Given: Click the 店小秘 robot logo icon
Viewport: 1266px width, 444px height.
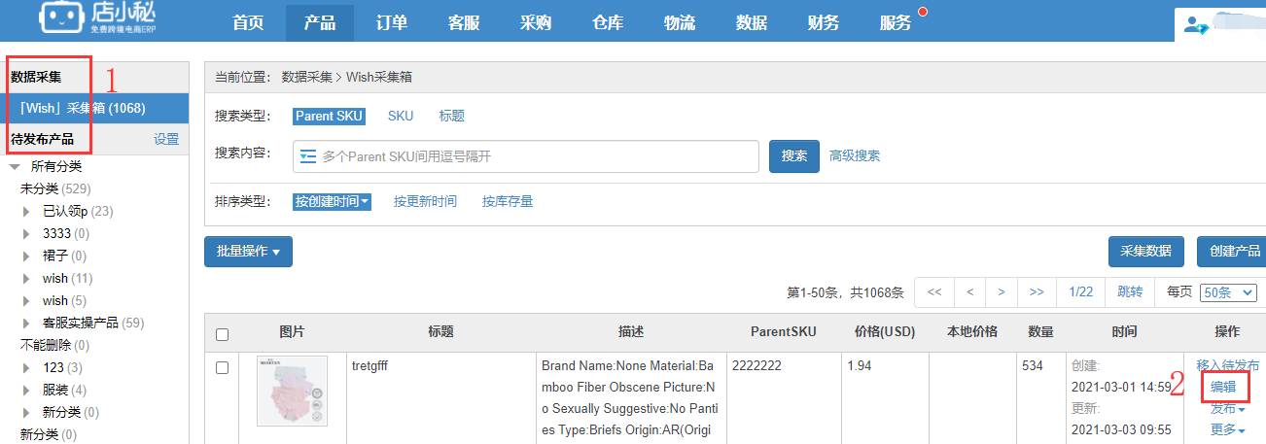Looking at the screenshot, I should click(60, 18).
